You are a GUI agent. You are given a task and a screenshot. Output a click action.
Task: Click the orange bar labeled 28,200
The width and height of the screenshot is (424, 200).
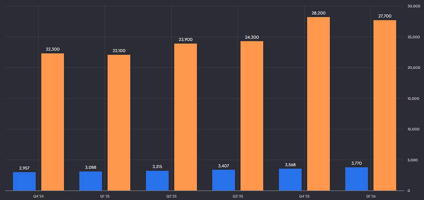coord(318,103)
